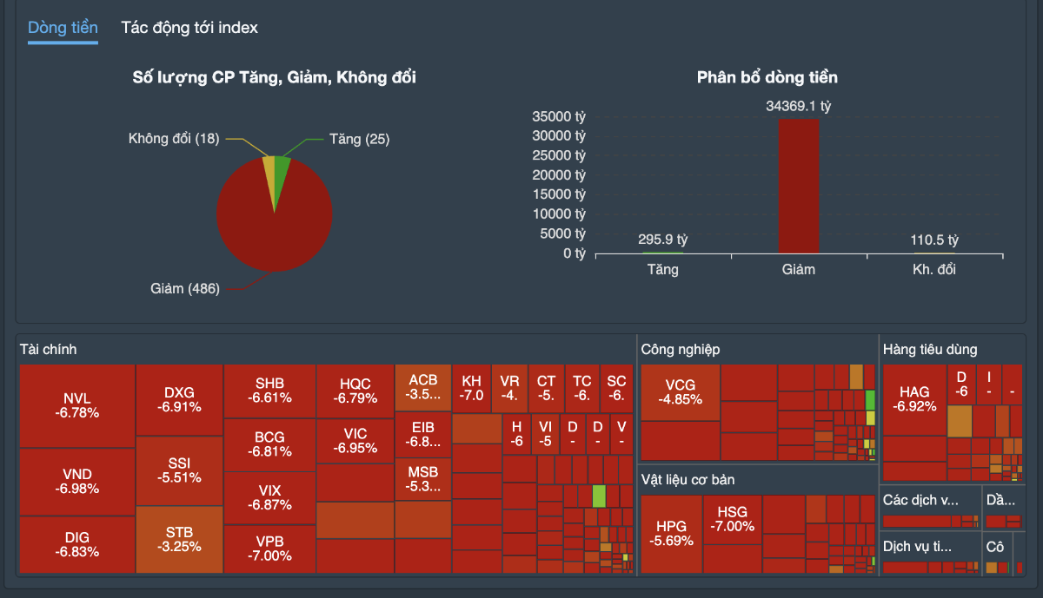Open the Tác động tới index tab
1043x598 pixels.
coord(189,28)
